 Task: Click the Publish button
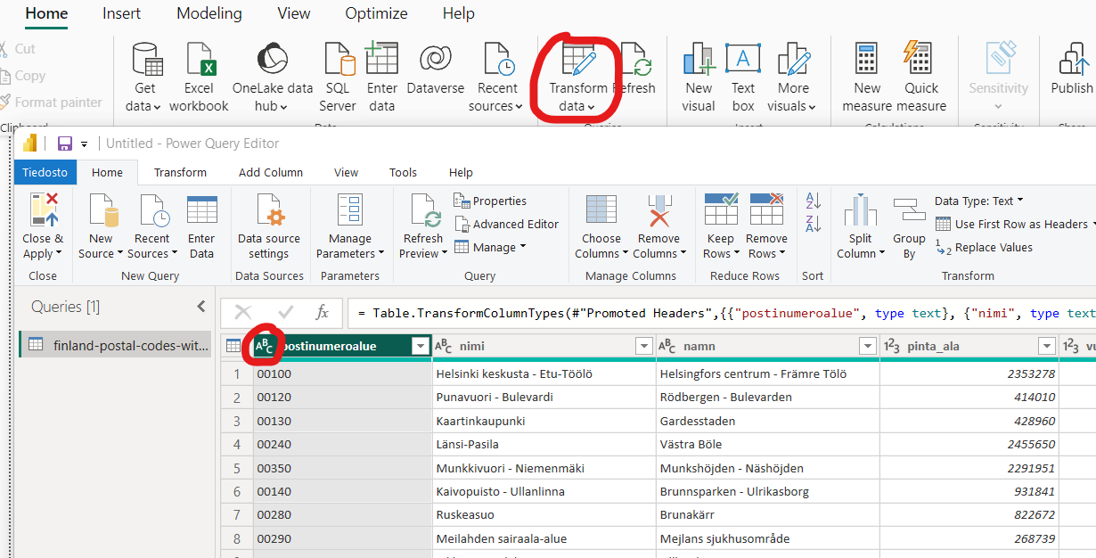(x=1072, y=71)
